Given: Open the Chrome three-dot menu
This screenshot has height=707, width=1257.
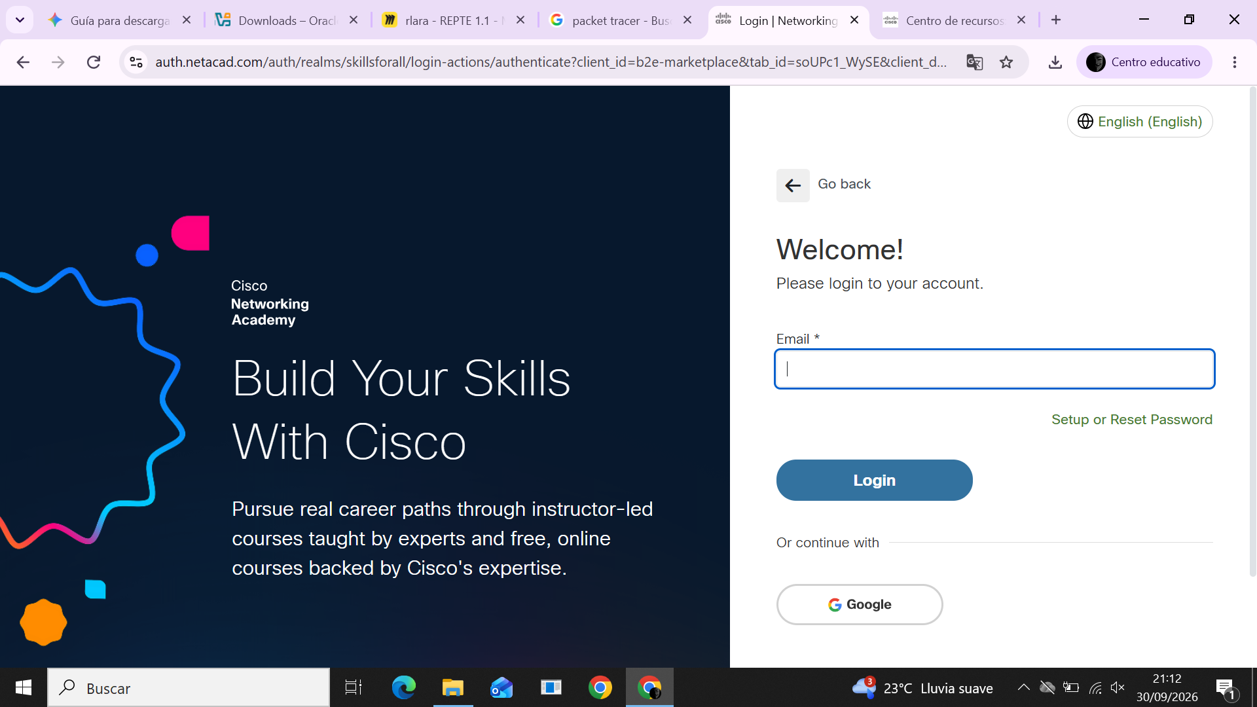Looking at the screenshot, I should click(1235, 62).
